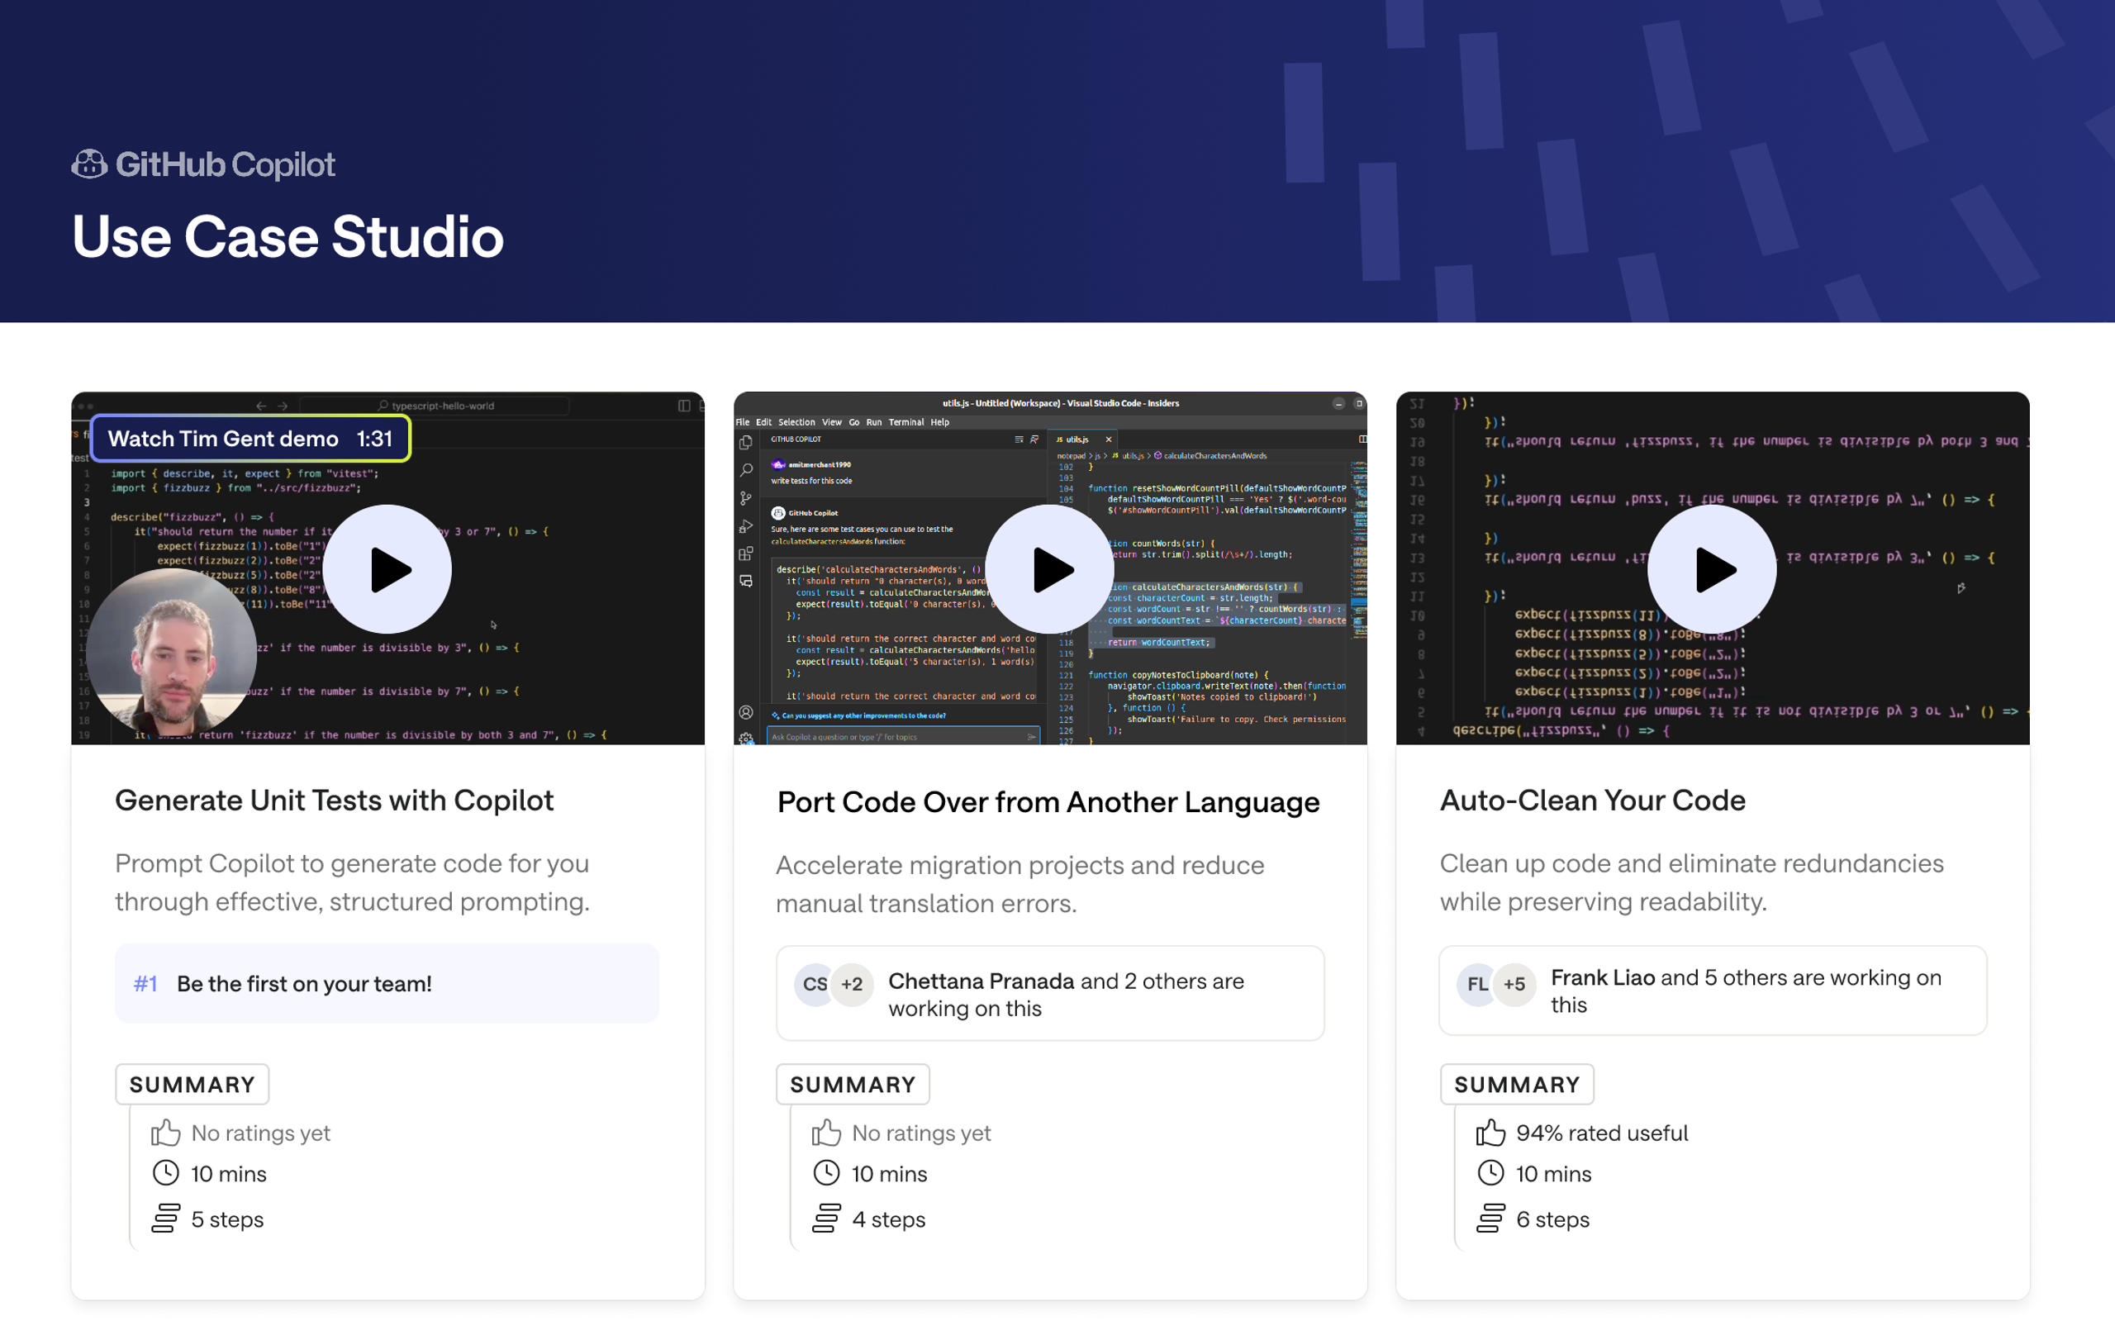Screen dimensions: 2115x1321
Task: Play the Port Code Over video
Action: (x=1049, y=570)
